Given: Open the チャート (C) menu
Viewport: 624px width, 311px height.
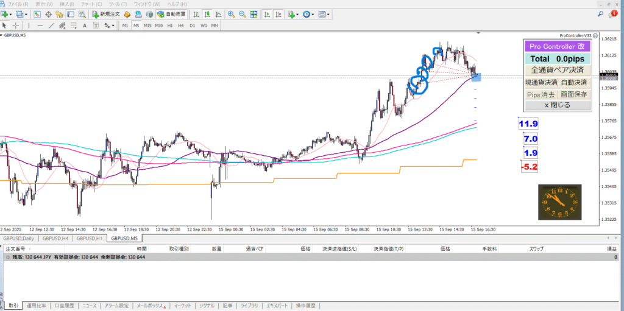Looking at the screenshot, I should pos(91,4).
